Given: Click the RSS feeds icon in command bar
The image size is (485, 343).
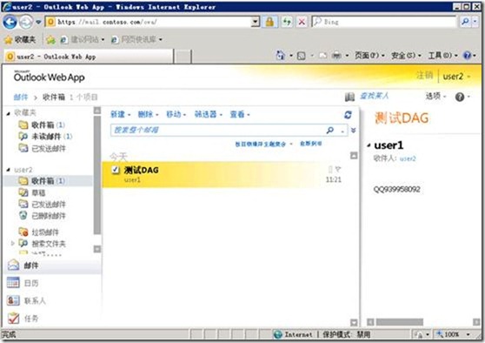Looking at the screenshot, I should click(x=301, y=56).
